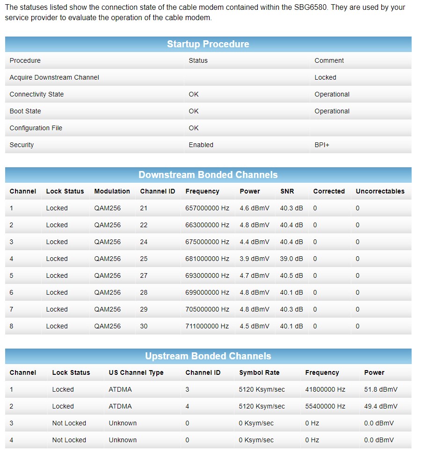Select ATDMA type for upstream channel 2
This screenshot has height=461, width=429.
tap(120, 406)
